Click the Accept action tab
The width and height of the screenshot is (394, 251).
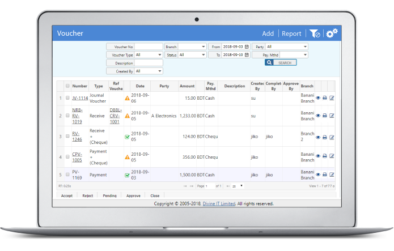pos(67,195)
